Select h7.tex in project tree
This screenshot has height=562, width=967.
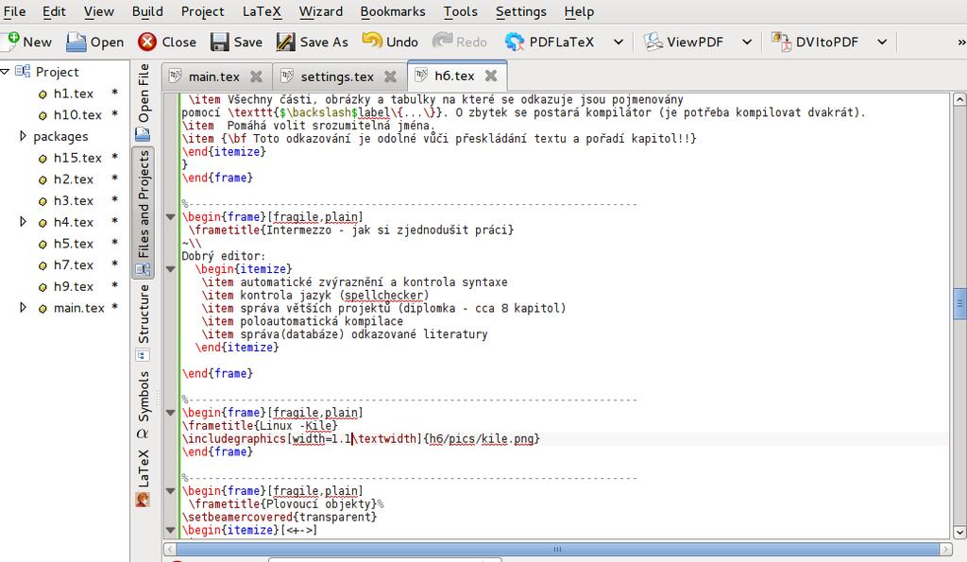pyautogui.click(x=74, y=264)
